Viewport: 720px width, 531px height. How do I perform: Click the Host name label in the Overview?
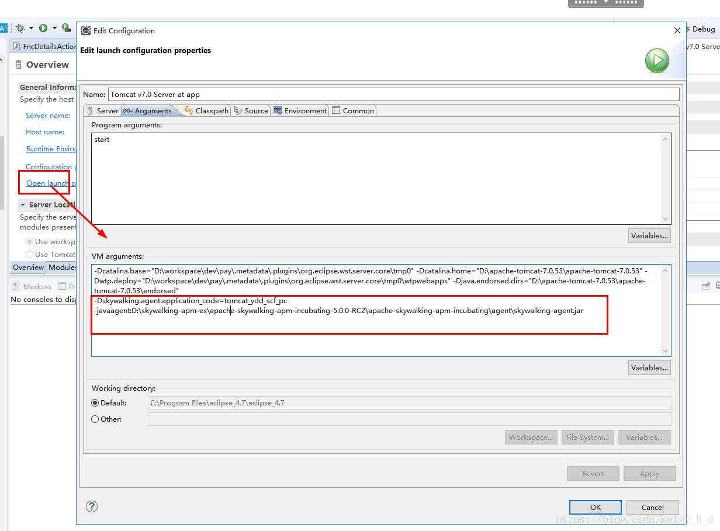coord(45,132)
